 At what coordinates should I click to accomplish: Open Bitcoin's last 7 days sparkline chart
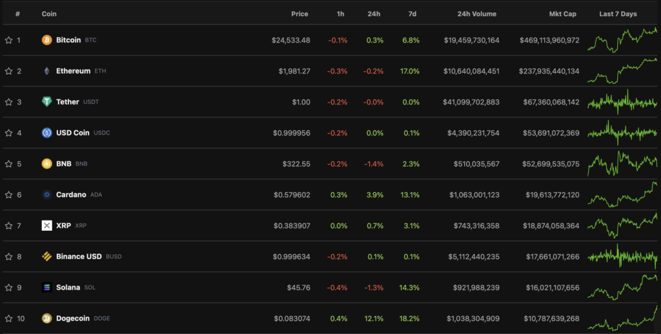click(622, 40)
